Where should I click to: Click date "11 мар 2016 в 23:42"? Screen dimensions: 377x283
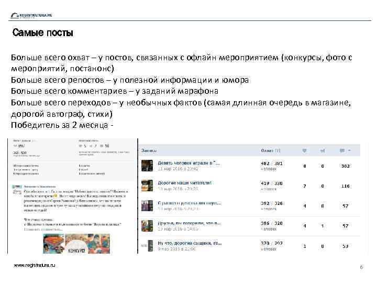point(178,169)
